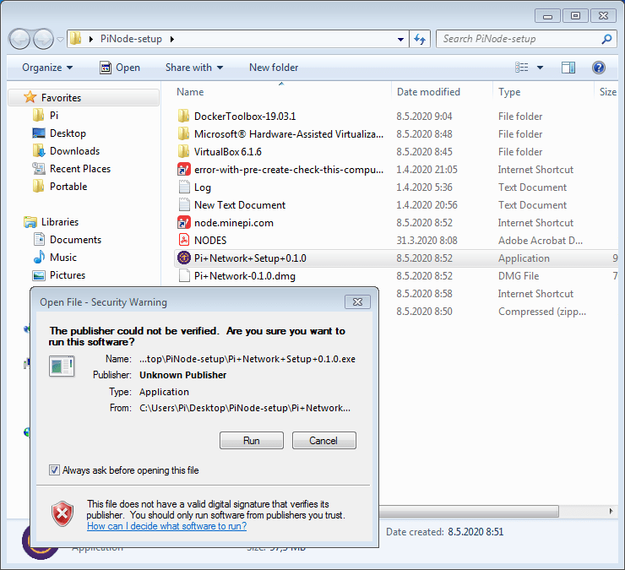
Task: Open 'How can I decide what software to run?' link
Action: click(x=166, y=526)
